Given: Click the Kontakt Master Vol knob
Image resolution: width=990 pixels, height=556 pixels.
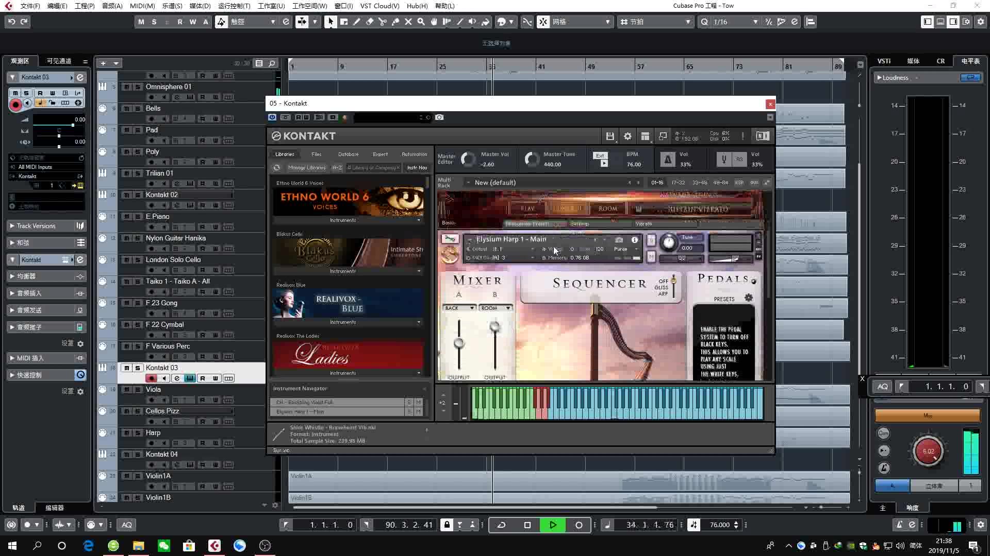Looking at the screenshot, I should [x=468, y=159].
